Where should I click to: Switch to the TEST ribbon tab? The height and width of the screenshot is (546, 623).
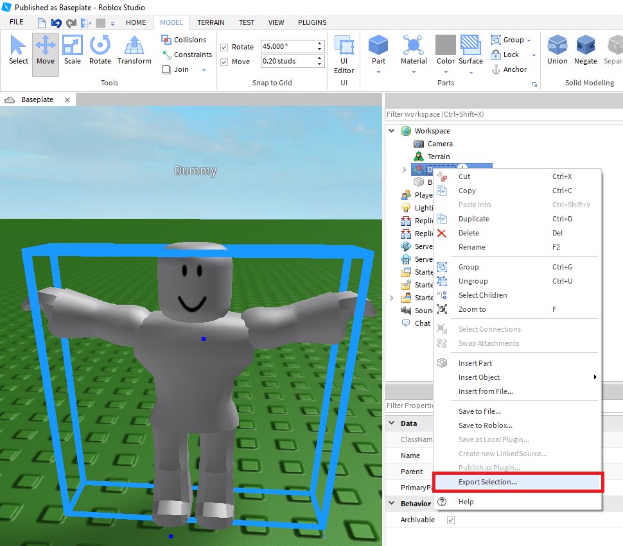pos(247,22)
